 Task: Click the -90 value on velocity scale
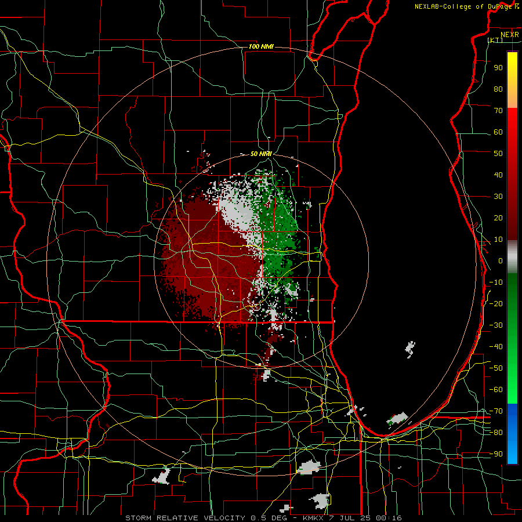point(496,454)
